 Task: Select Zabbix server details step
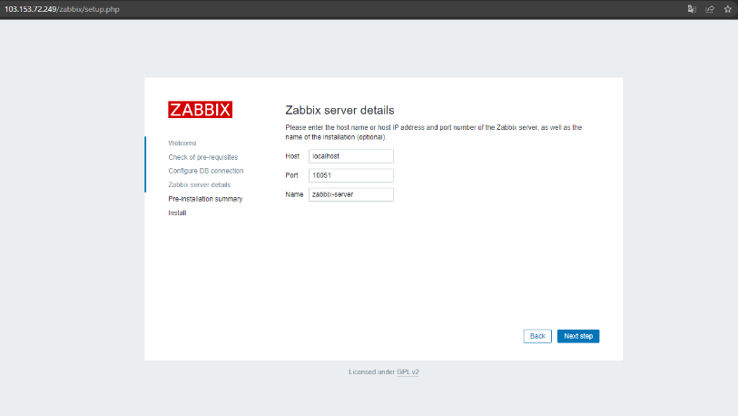coord(200,184)
